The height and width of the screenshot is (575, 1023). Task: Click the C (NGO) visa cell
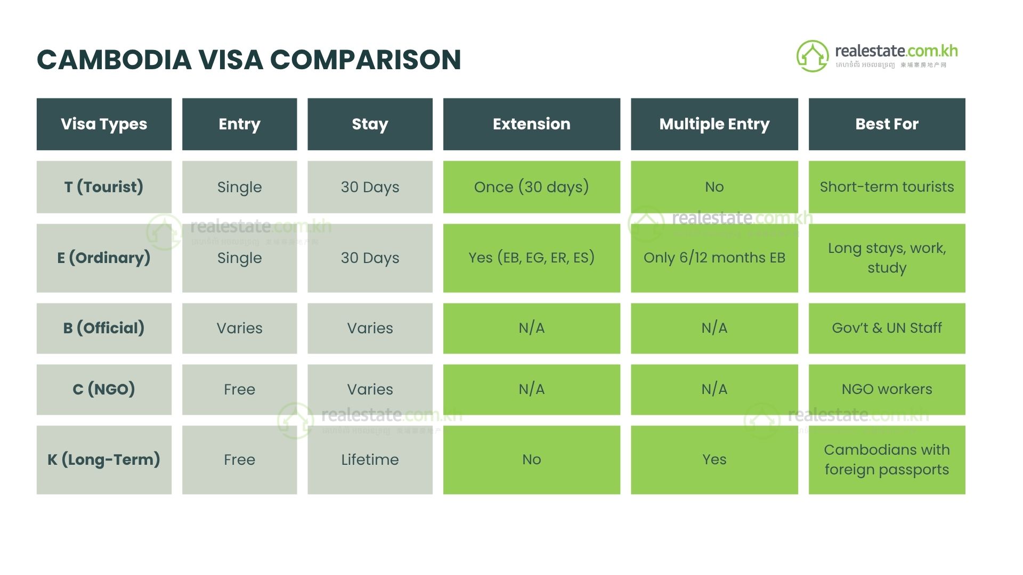pos(104,389)
